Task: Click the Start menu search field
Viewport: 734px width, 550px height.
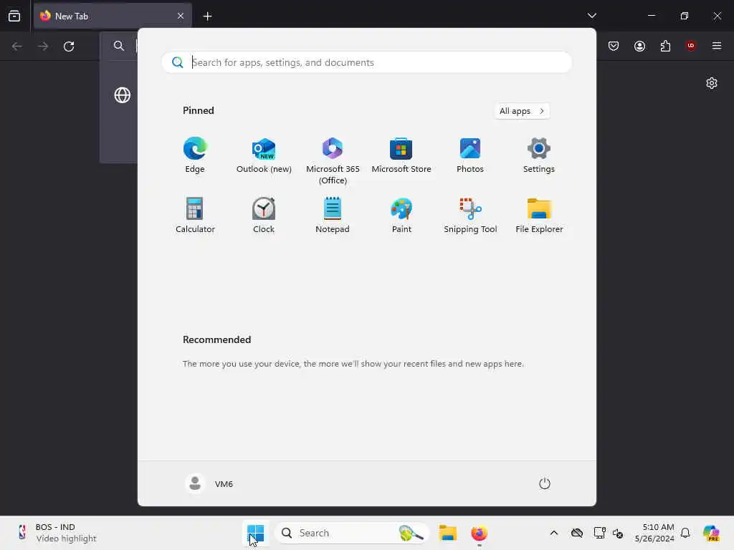Action: click(x=366, y=62)
